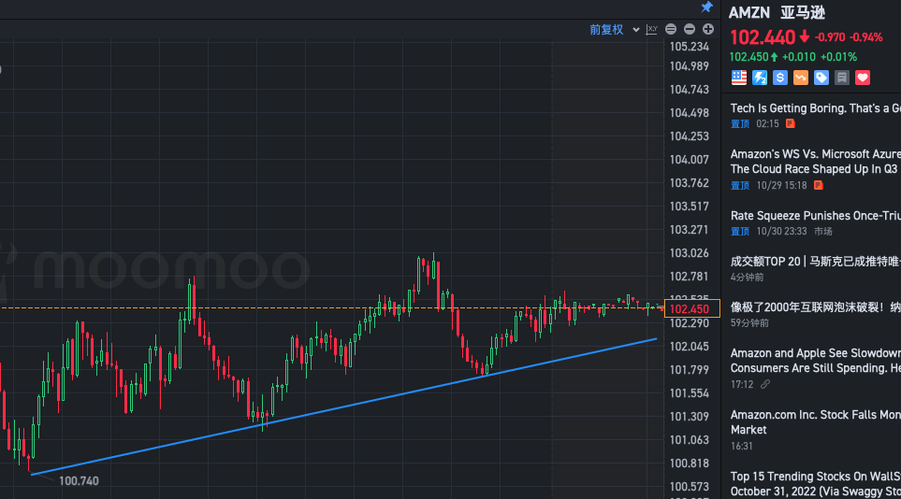Select the blue trendline on chart

point(343,407)
